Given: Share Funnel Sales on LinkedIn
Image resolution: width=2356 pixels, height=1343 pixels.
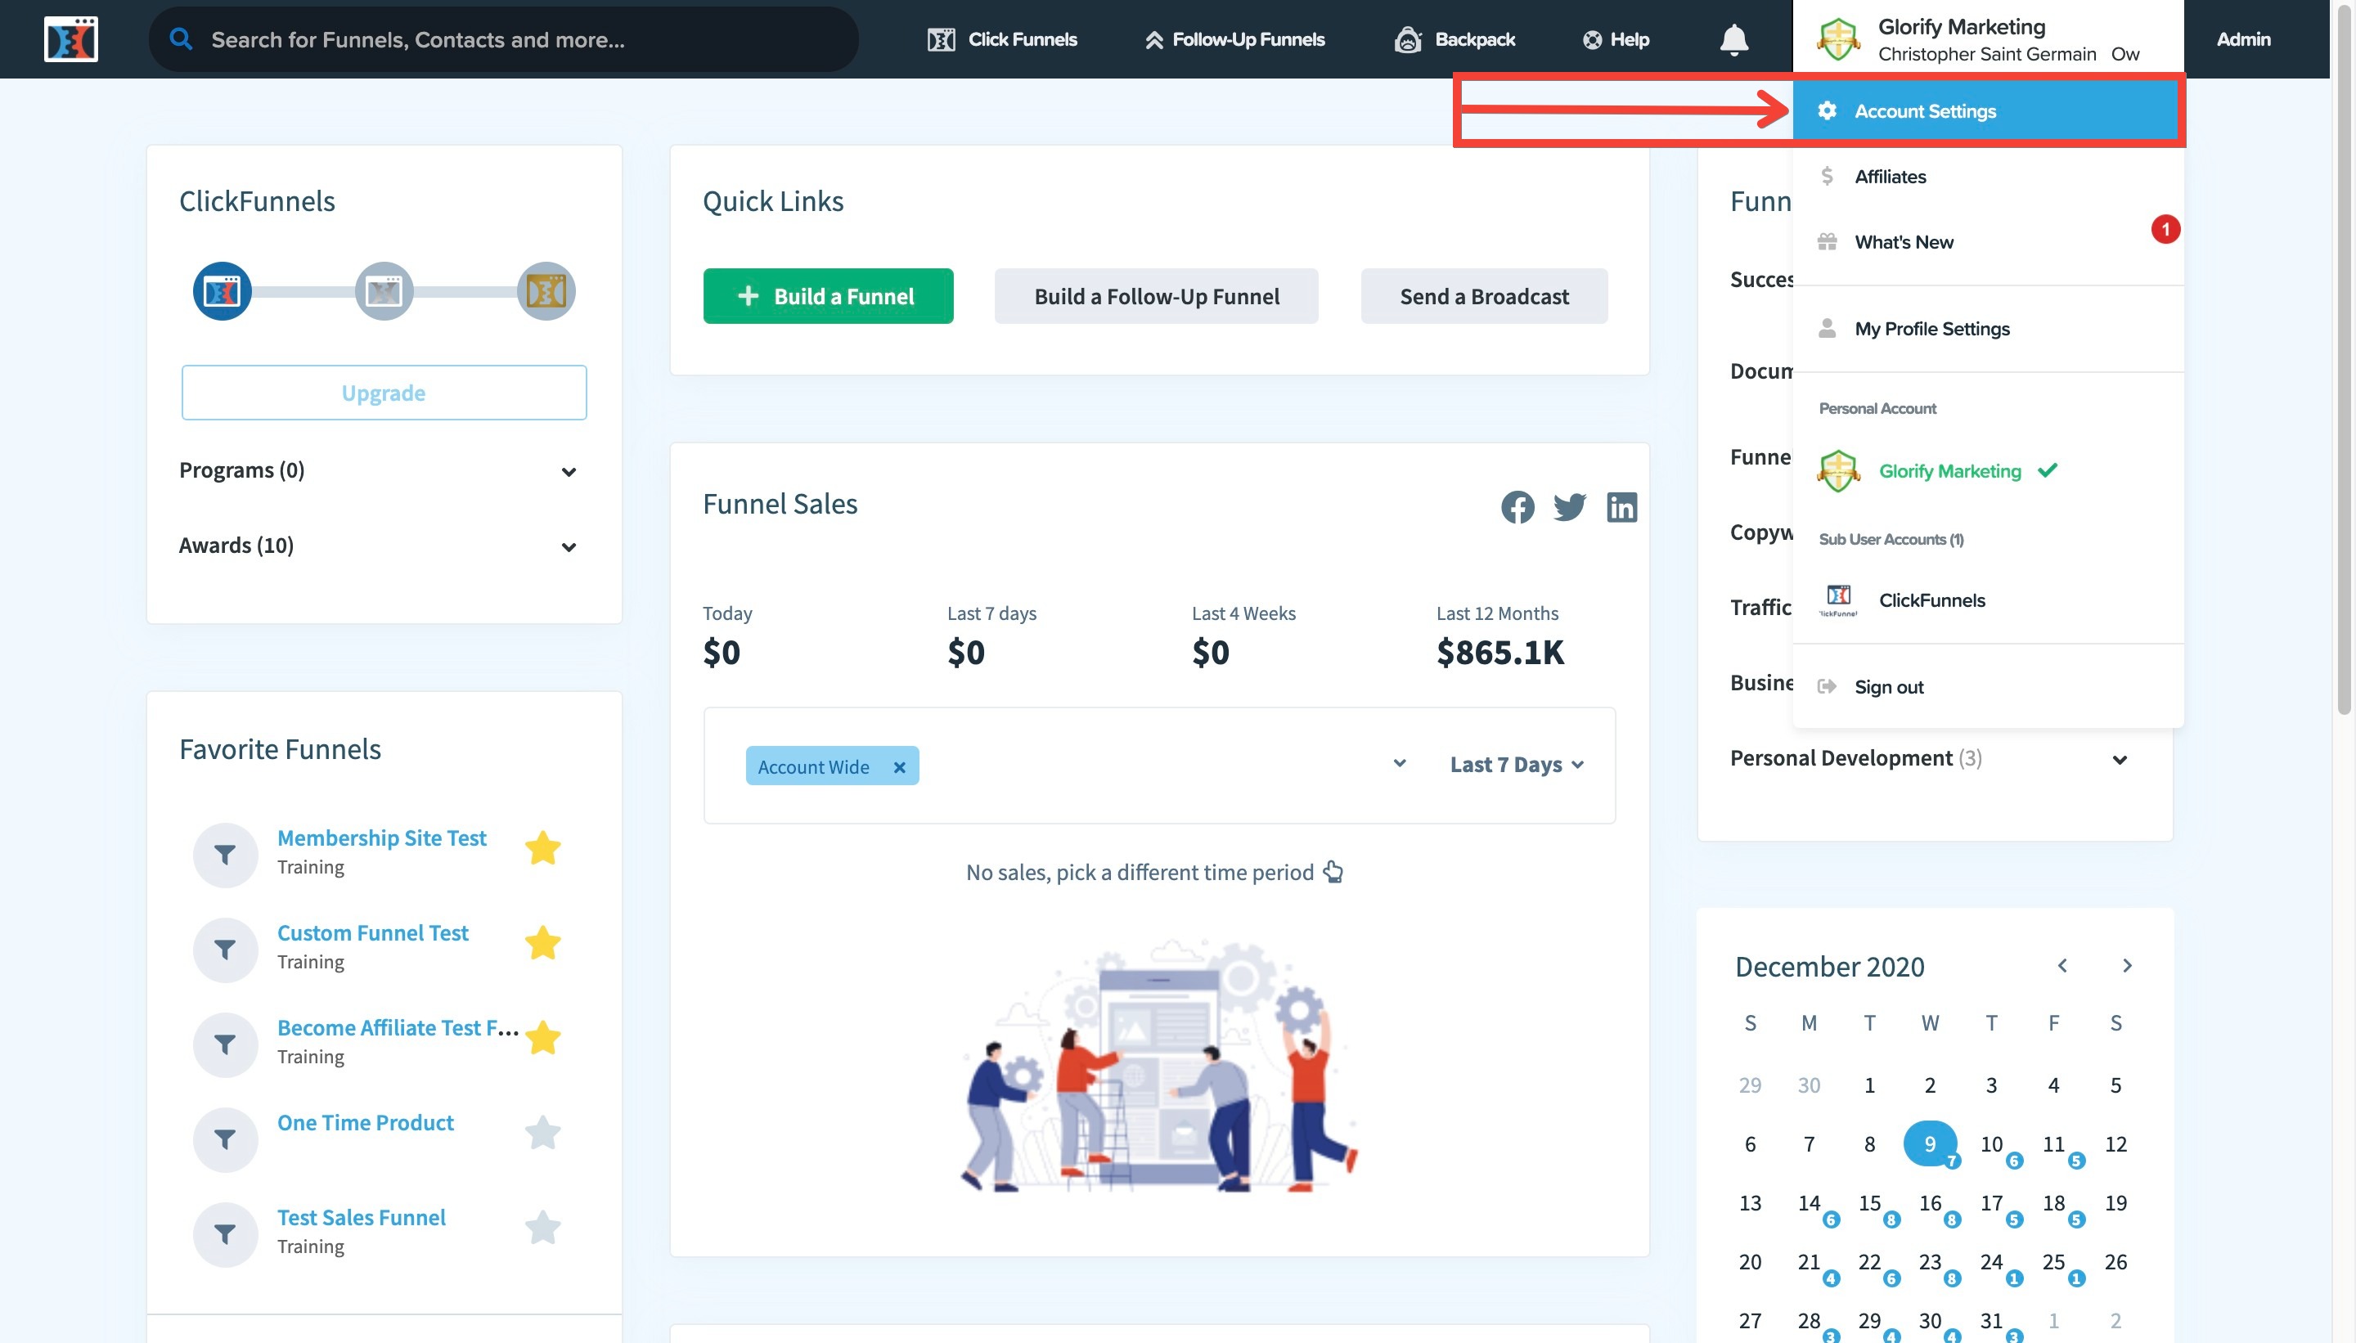Looking at the screenshot, I should point(1621,505).
